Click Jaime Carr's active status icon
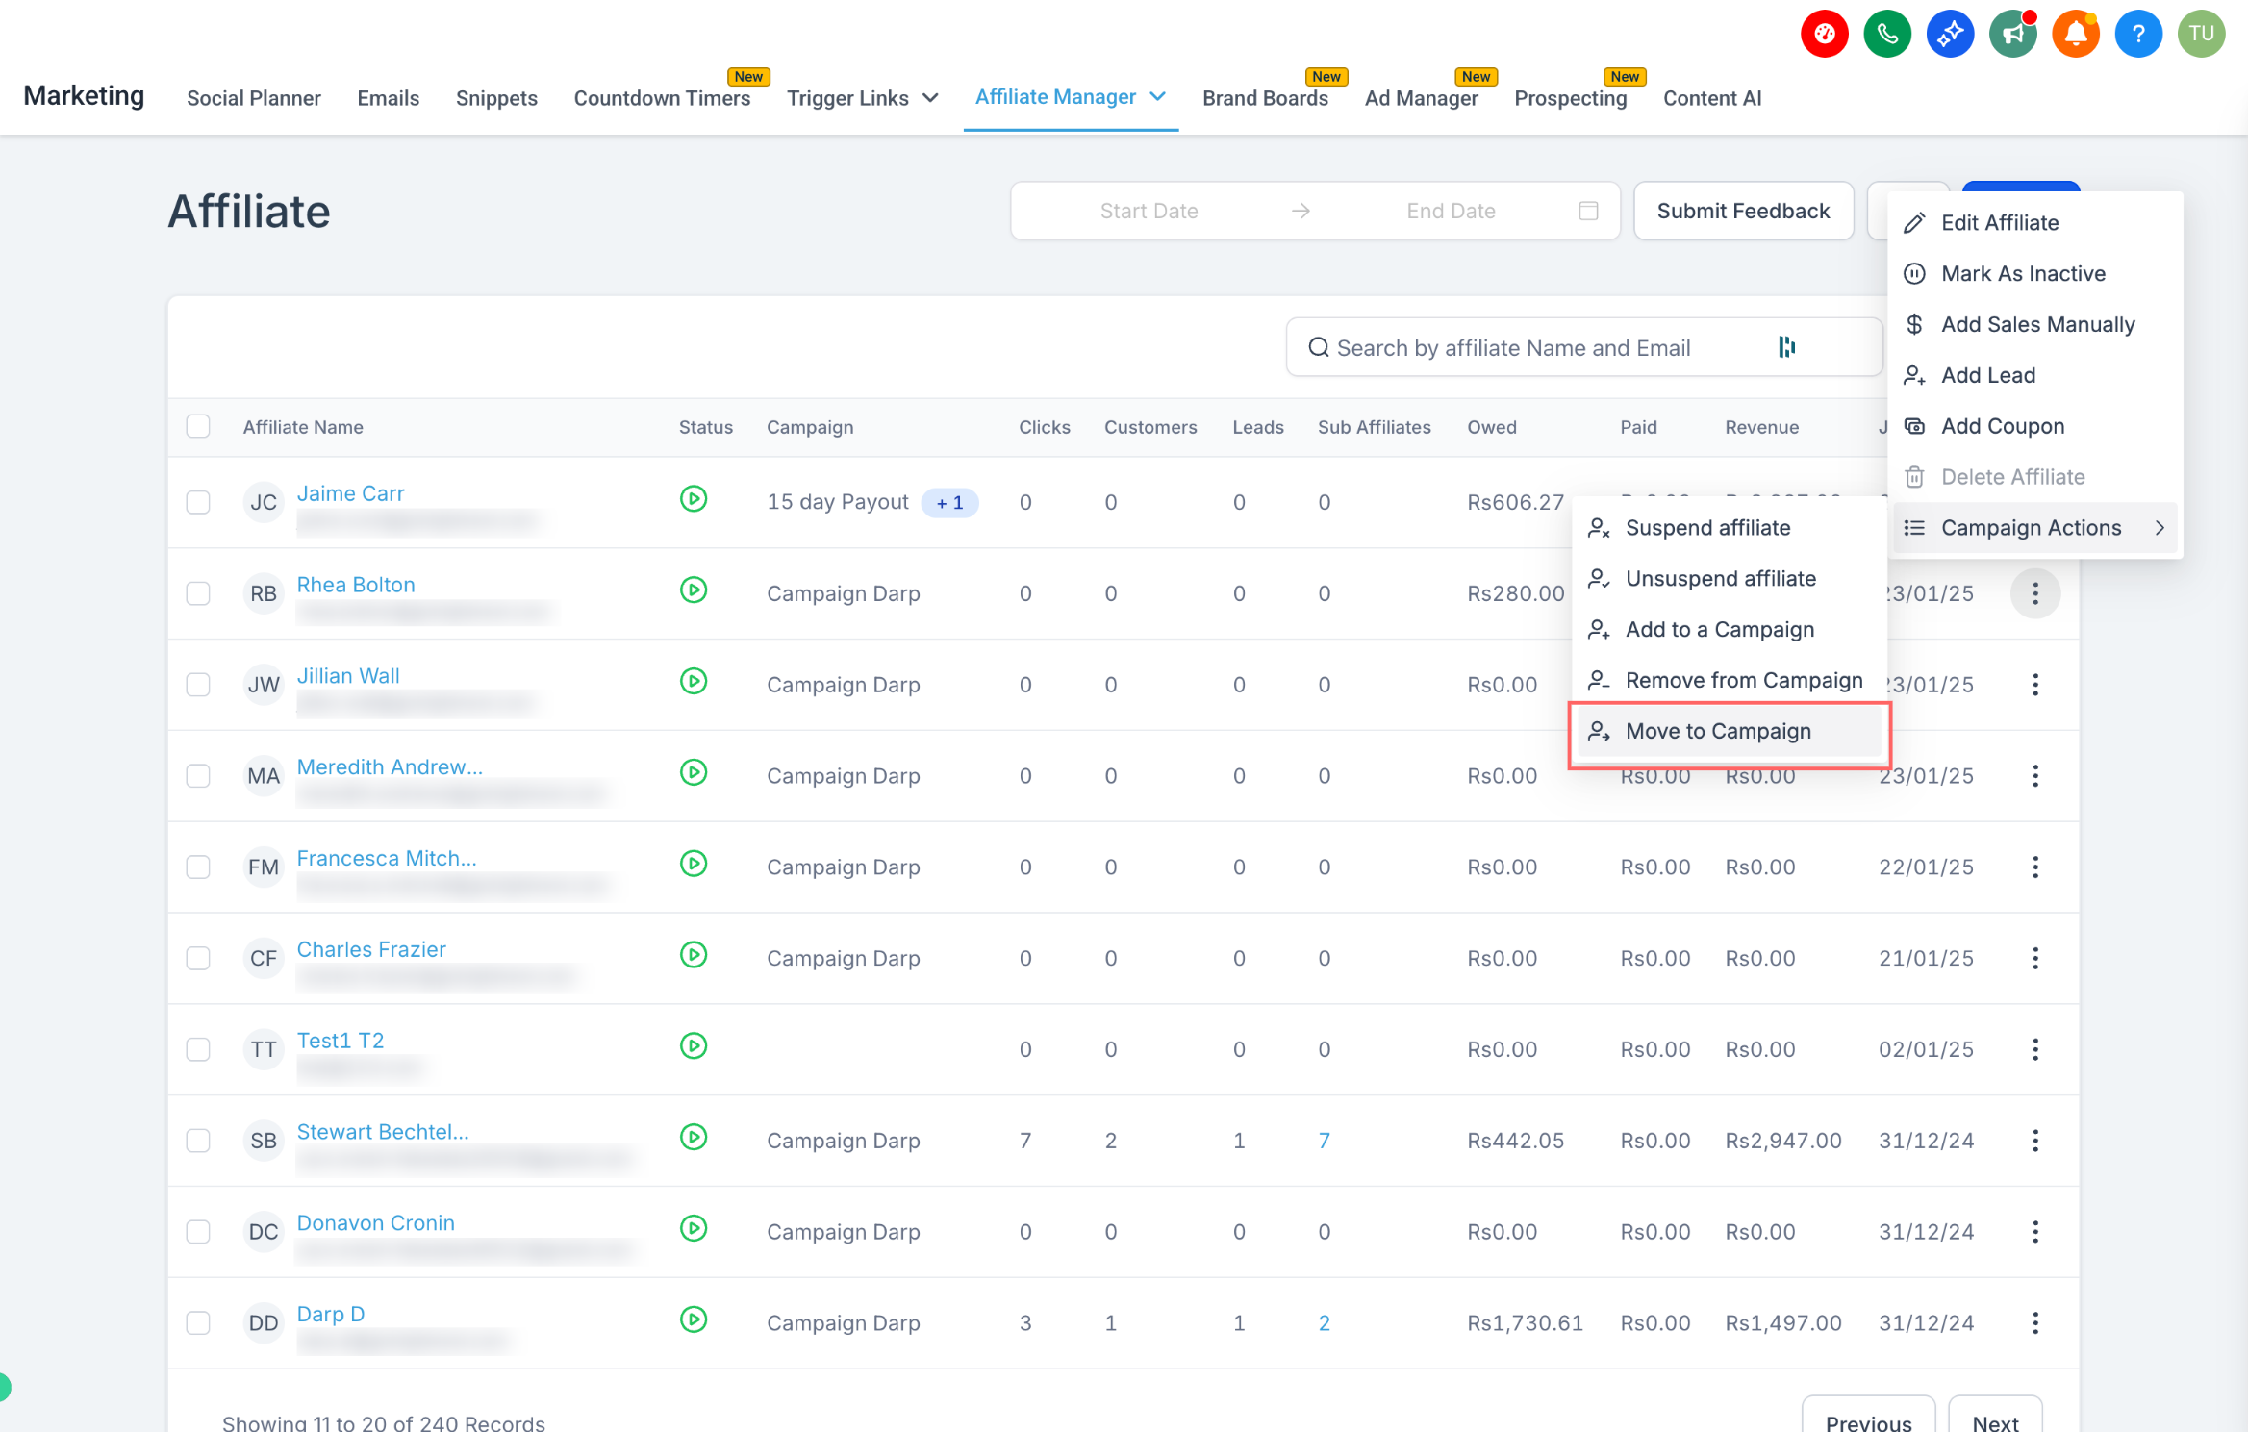 pyautogui.click(x=693, y=499)
